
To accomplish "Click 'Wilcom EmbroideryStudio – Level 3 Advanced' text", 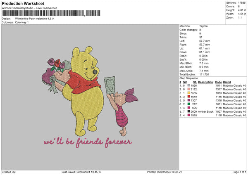I will coord(29,8).
